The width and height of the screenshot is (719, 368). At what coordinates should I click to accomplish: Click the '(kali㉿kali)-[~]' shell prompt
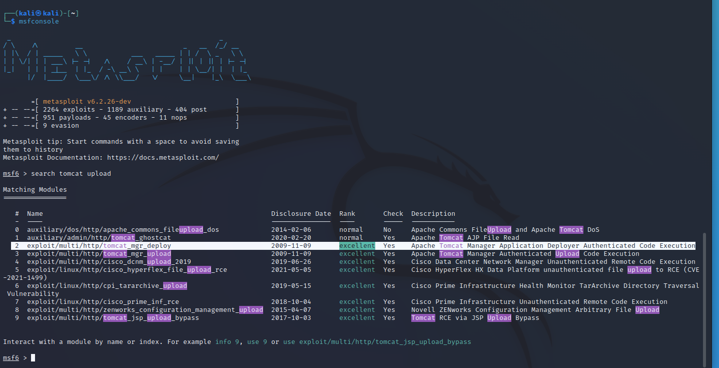[41, 14]
